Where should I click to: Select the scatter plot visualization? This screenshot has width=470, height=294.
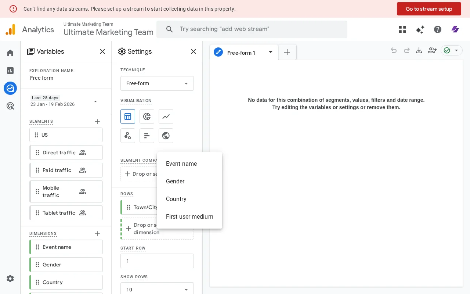pyautogui.click(x=128, y=136)
